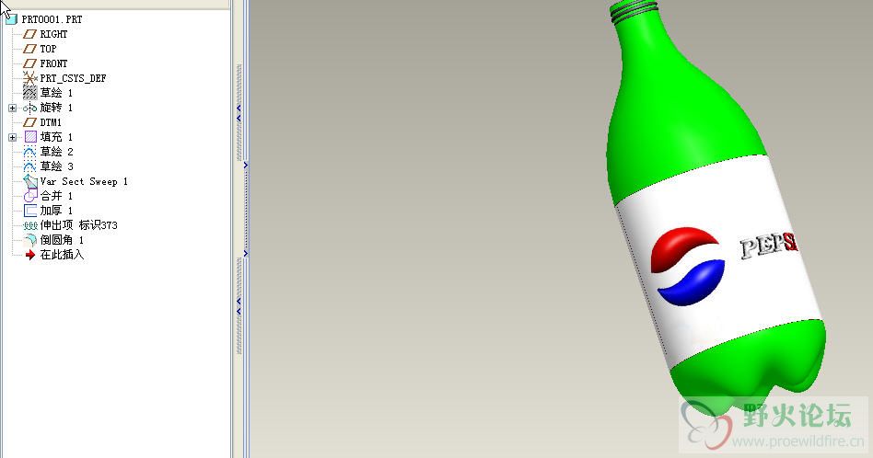Click the RIGHT datum plane icon
The image size is (873, 458).
(x=30, y=34)
